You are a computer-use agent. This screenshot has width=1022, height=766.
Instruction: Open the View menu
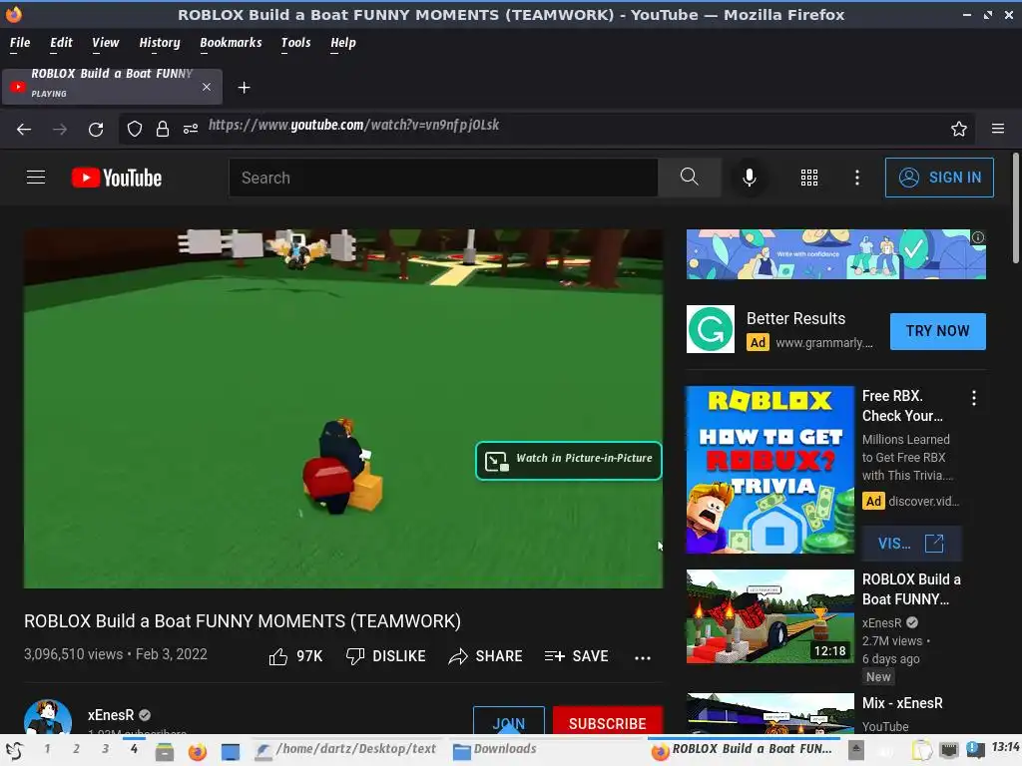(106, 43)
